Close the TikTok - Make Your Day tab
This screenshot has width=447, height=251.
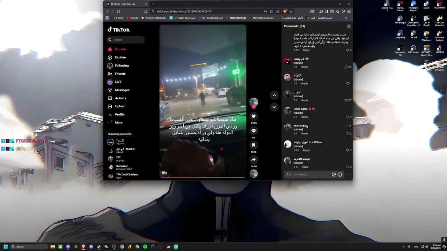point(146,4)
